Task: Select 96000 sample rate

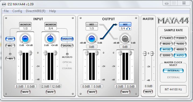Action: 180,44
